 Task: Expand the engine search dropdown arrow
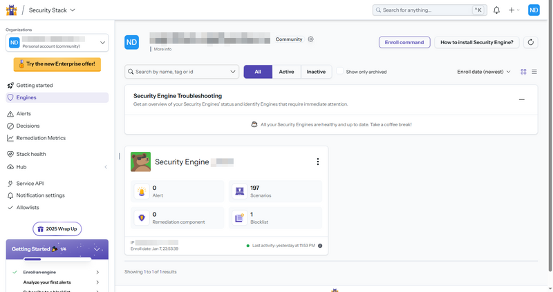coord(233,72)
